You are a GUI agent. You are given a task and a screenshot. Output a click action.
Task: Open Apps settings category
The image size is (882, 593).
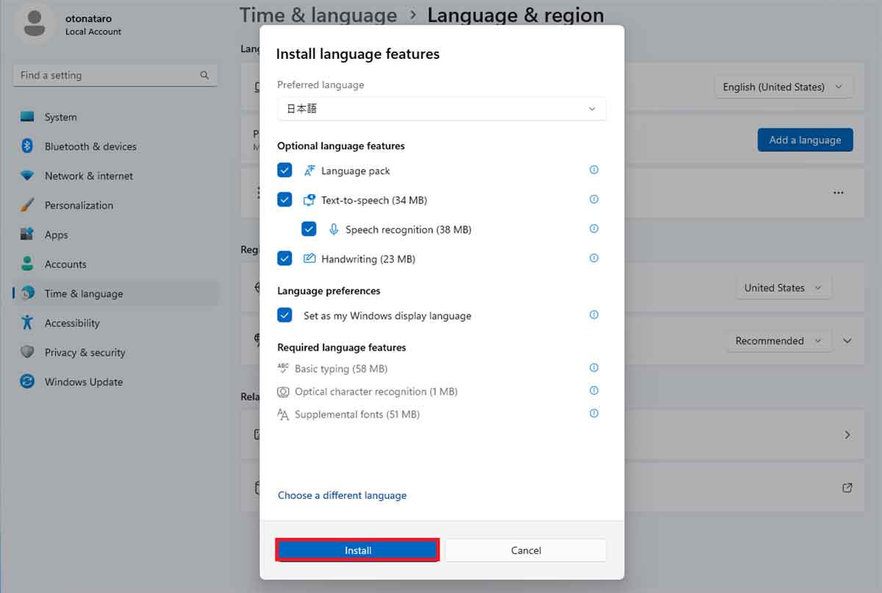116,234
